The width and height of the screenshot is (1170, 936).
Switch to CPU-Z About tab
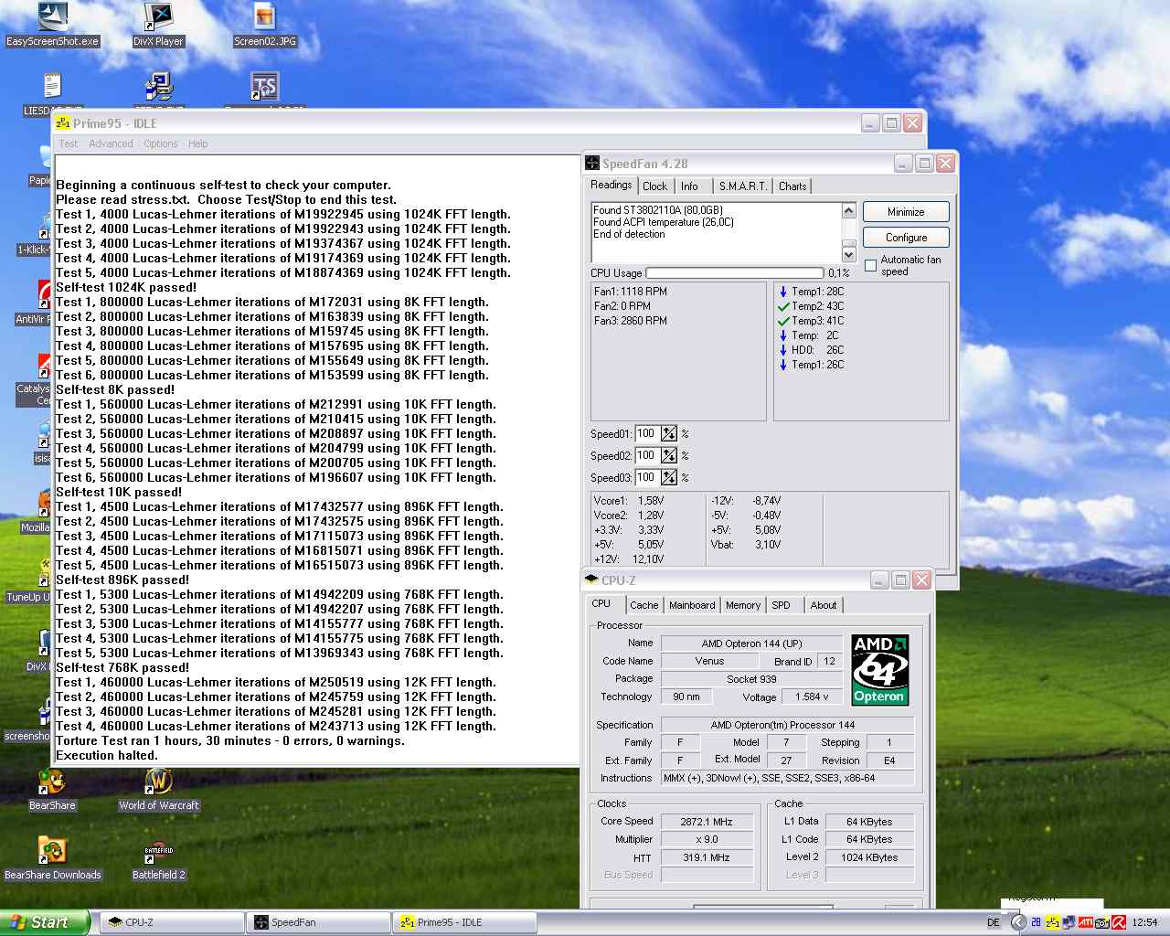coord(824,605)
